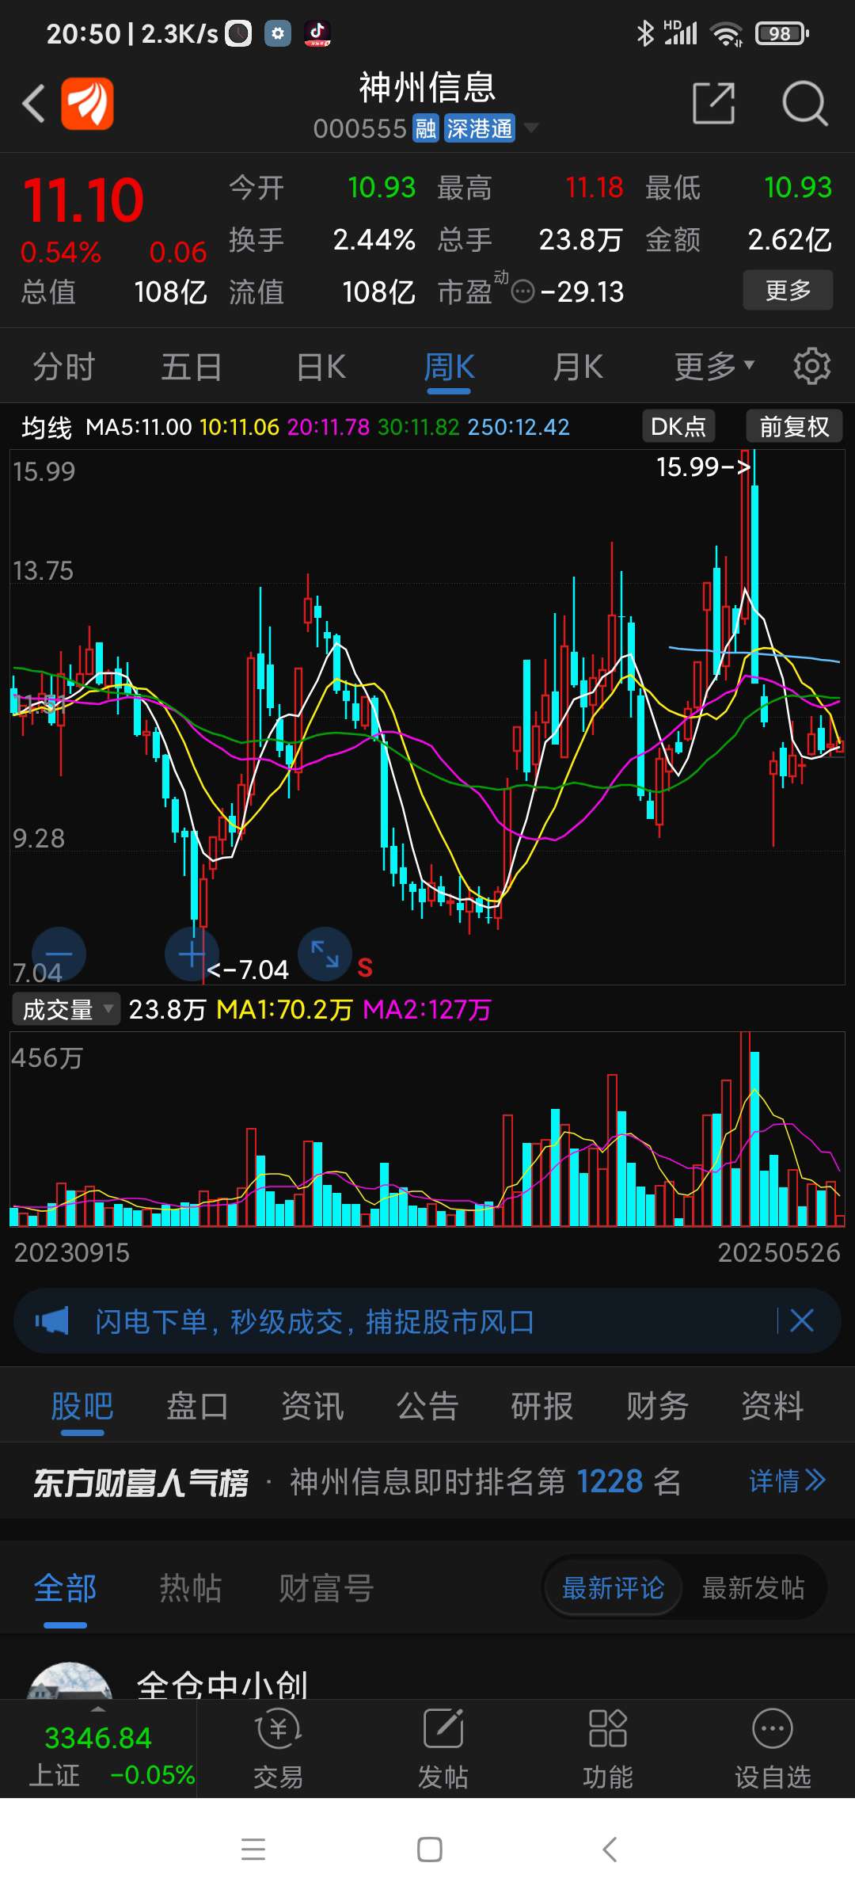Tap Android back navigation arrow

tap(609, 1850)
